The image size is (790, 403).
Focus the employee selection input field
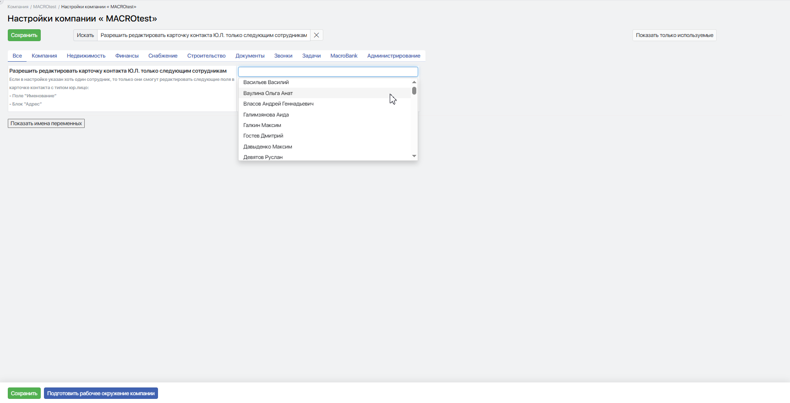pos(328,72)
